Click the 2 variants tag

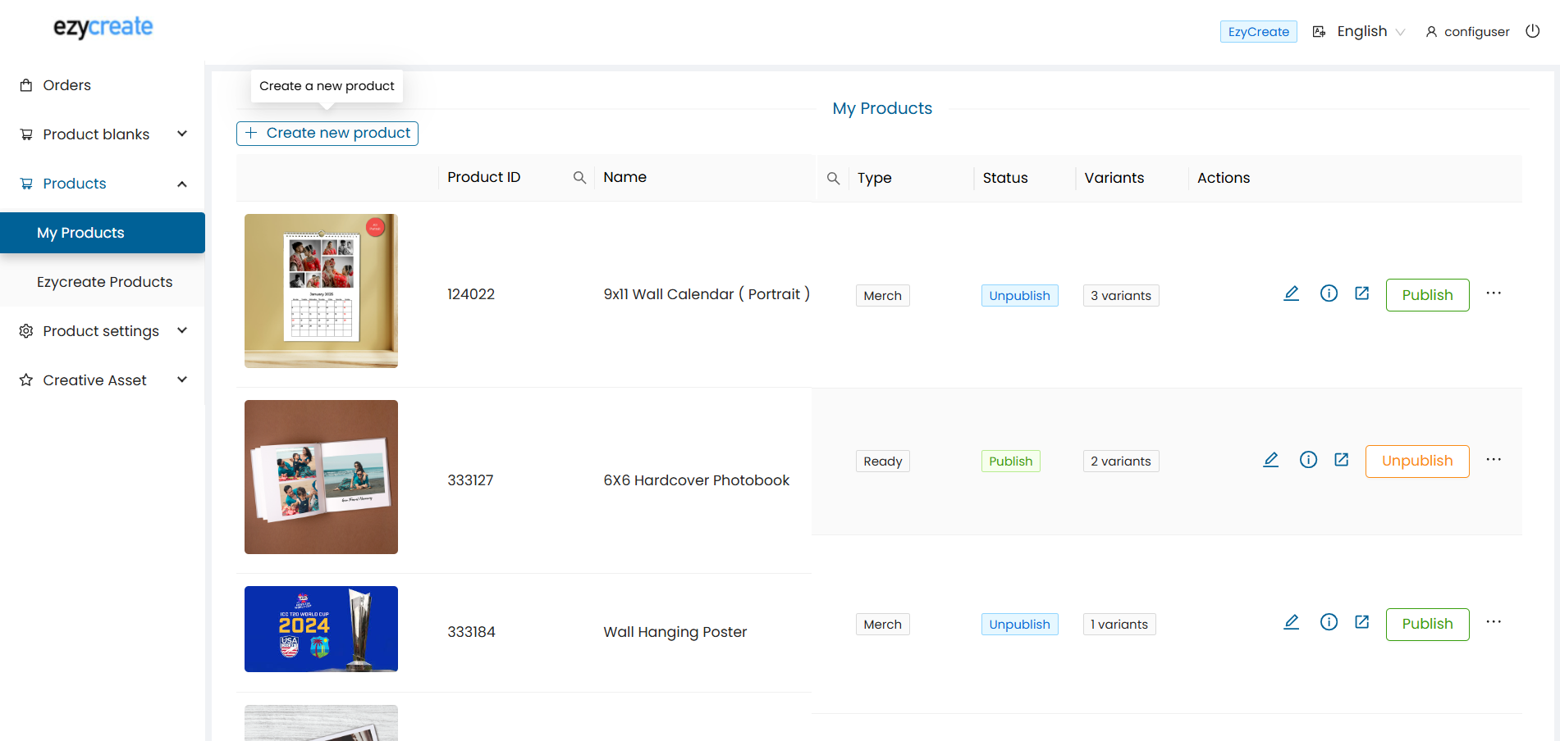1120,461
